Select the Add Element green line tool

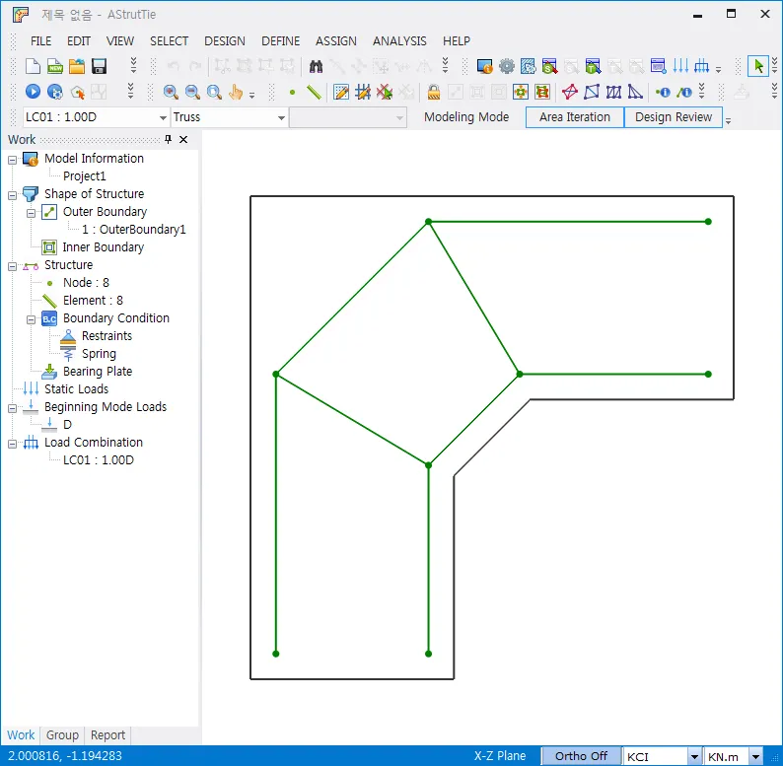coord(314,92)
